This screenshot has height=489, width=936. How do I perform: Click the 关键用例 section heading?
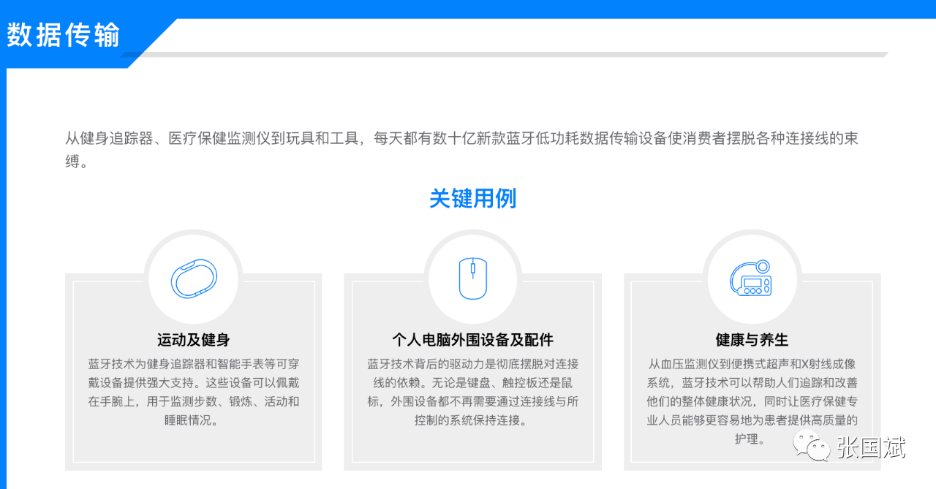pos(472,198)
